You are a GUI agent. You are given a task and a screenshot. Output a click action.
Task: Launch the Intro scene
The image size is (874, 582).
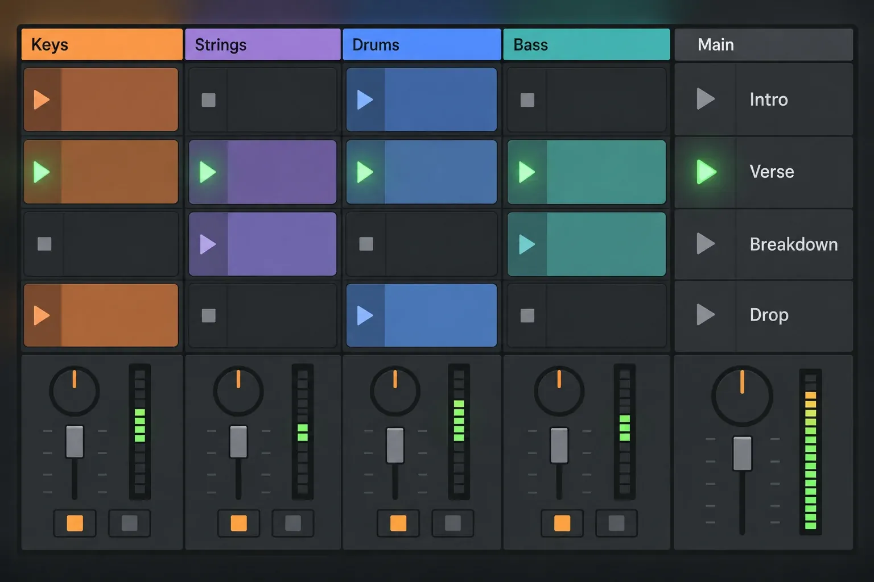click(706, 99)
